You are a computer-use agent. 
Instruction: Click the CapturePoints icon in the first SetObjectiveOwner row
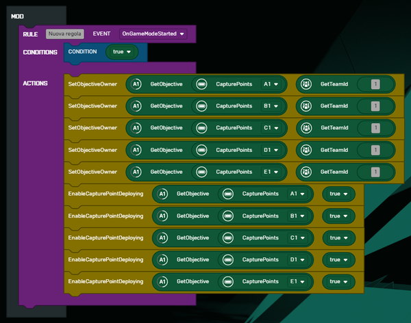pos(202,84)
